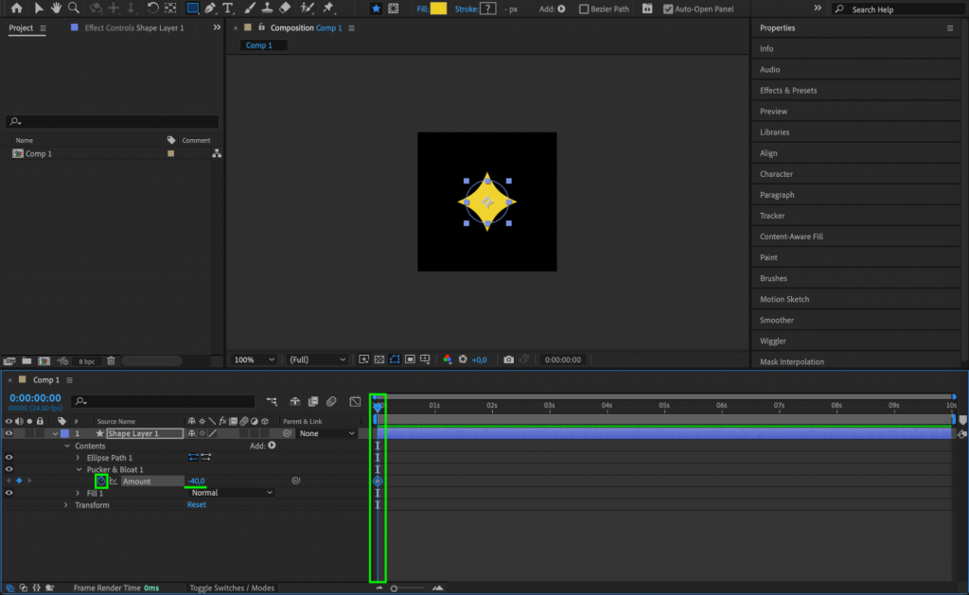The image size is (969, 595).
Task: Select the Hand tool
Action: [x=55, y=9]
